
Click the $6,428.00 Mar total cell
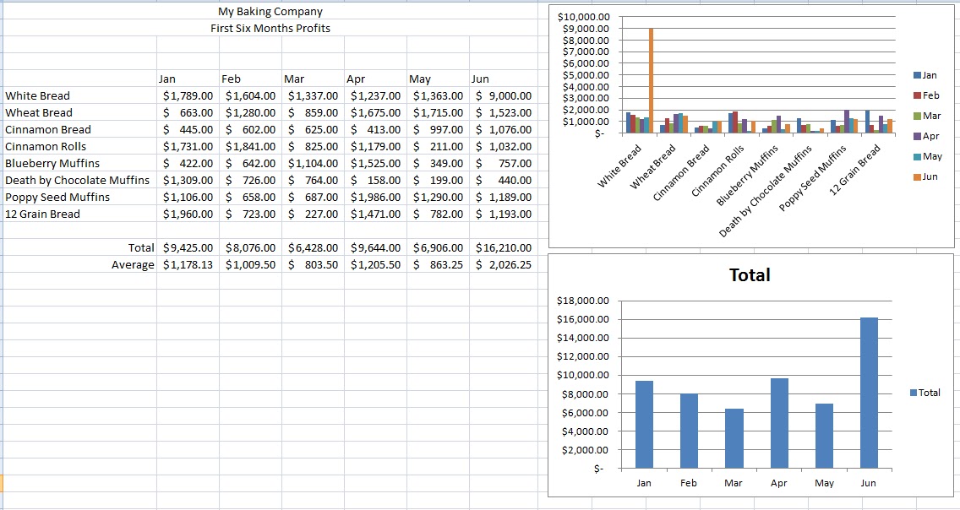[x=313, y=247]
